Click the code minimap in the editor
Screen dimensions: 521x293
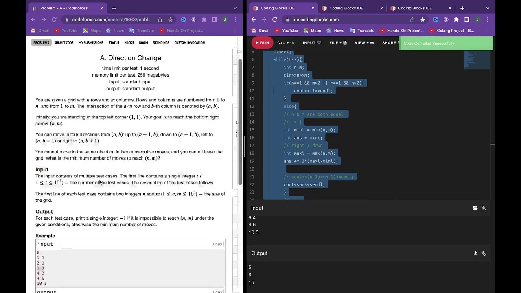[x=477, y=60]
